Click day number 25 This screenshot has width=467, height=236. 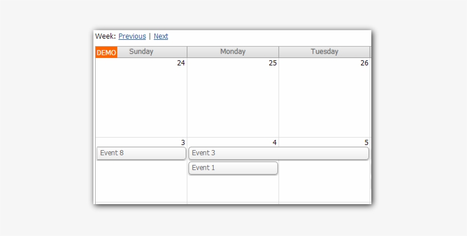(273, 63)
